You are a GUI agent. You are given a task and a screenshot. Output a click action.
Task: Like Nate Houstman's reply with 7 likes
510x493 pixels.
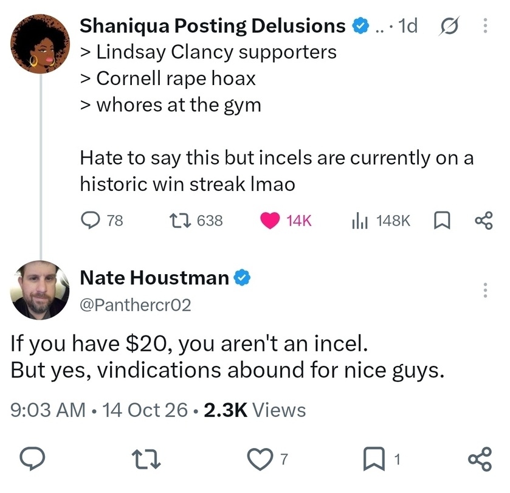pyautogui.click(x=267, y=459)
